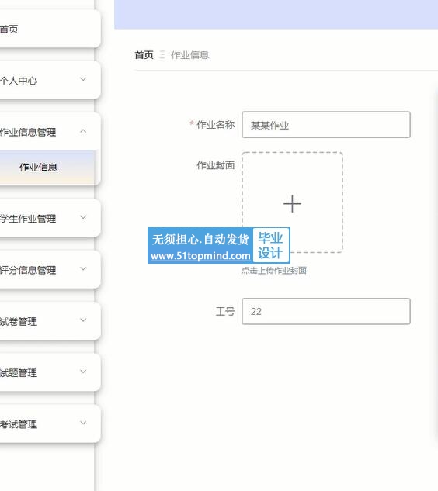Collapse the 作业信息管理 menu chevron
Screen dimensions: 438x491
tap(83, 131)
